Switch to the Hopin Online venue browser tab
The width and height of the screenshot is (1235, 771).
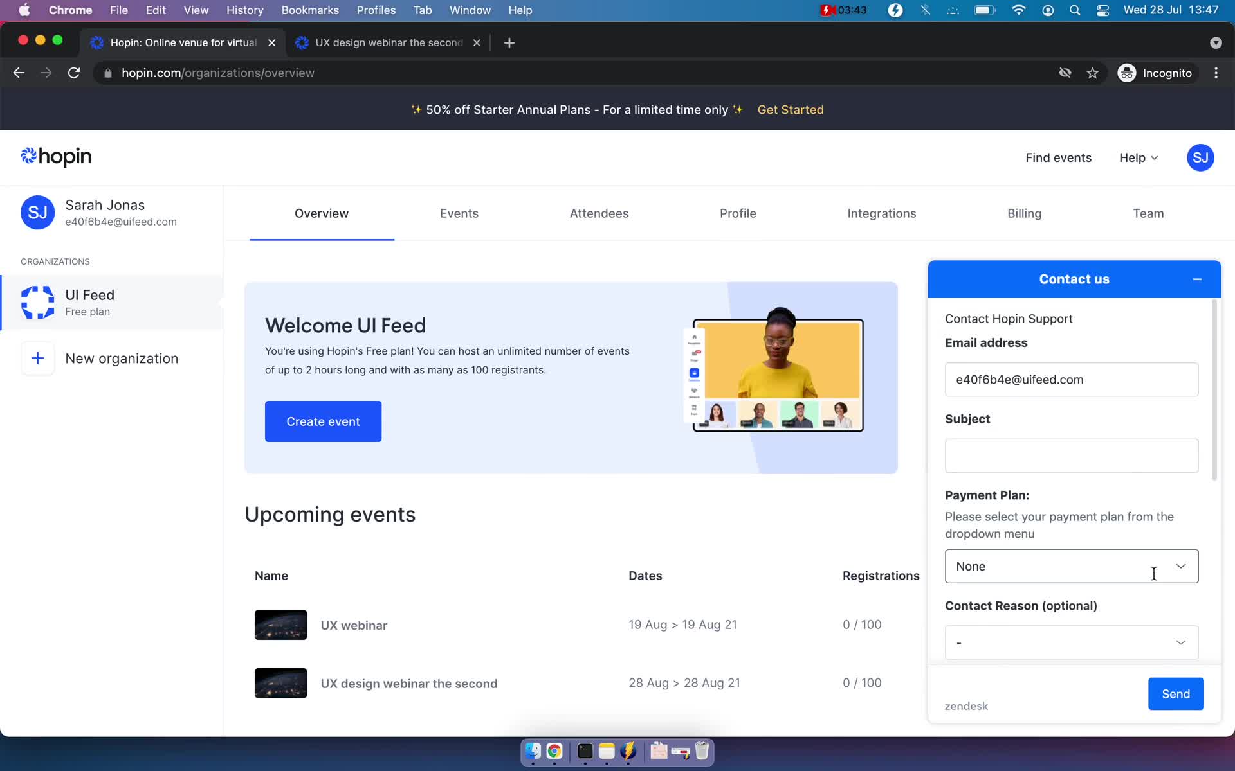pos(183,42)
